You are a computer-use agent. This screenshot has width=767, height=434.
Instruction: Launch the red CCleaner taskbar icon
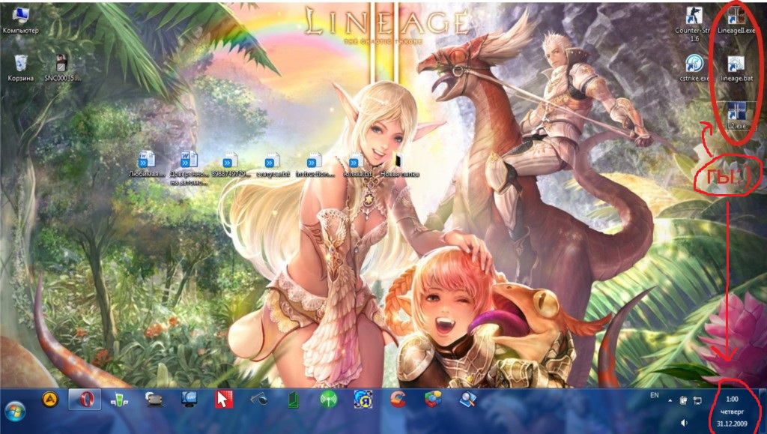[398, 400]
